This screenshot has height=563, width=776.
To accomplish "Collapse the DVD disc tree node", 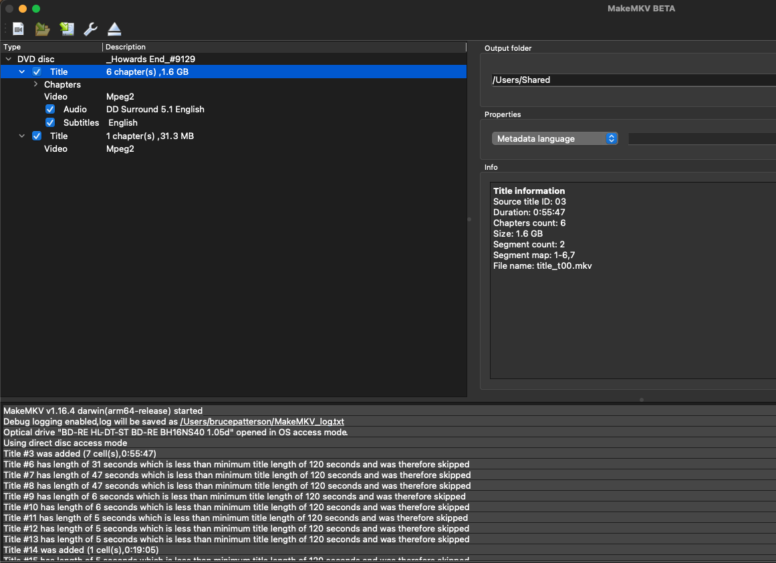I will coord(9,59).
